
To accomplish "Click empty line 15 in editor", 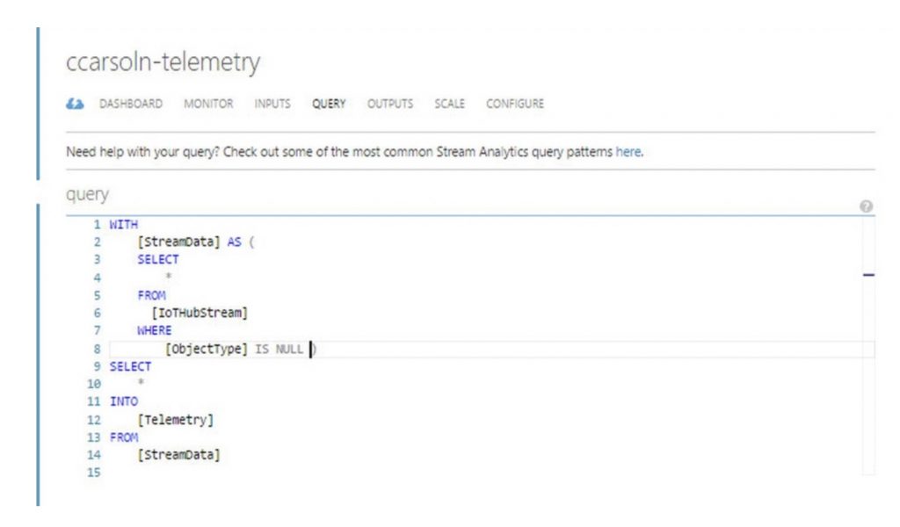I will pos(492,473).
